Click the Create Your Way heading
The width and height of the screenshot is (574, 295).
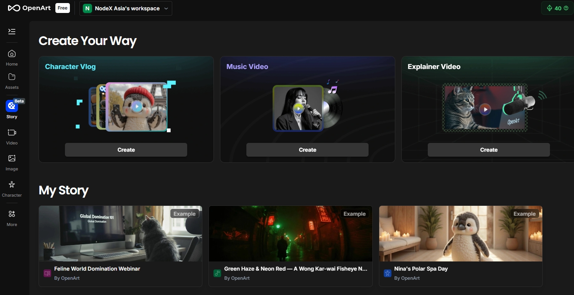click(x=87, y=41)
